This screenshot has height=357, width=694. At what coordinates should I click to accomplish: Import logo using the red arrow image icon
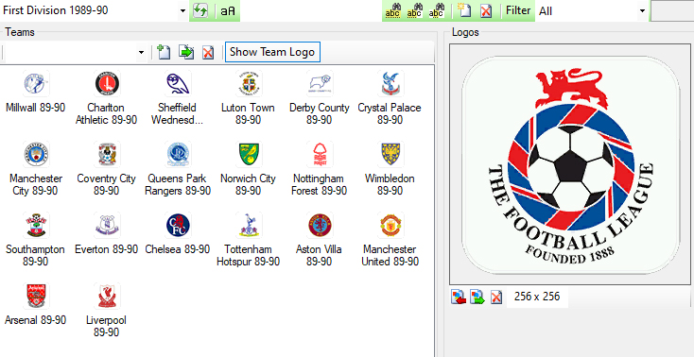tap(459, 297)
